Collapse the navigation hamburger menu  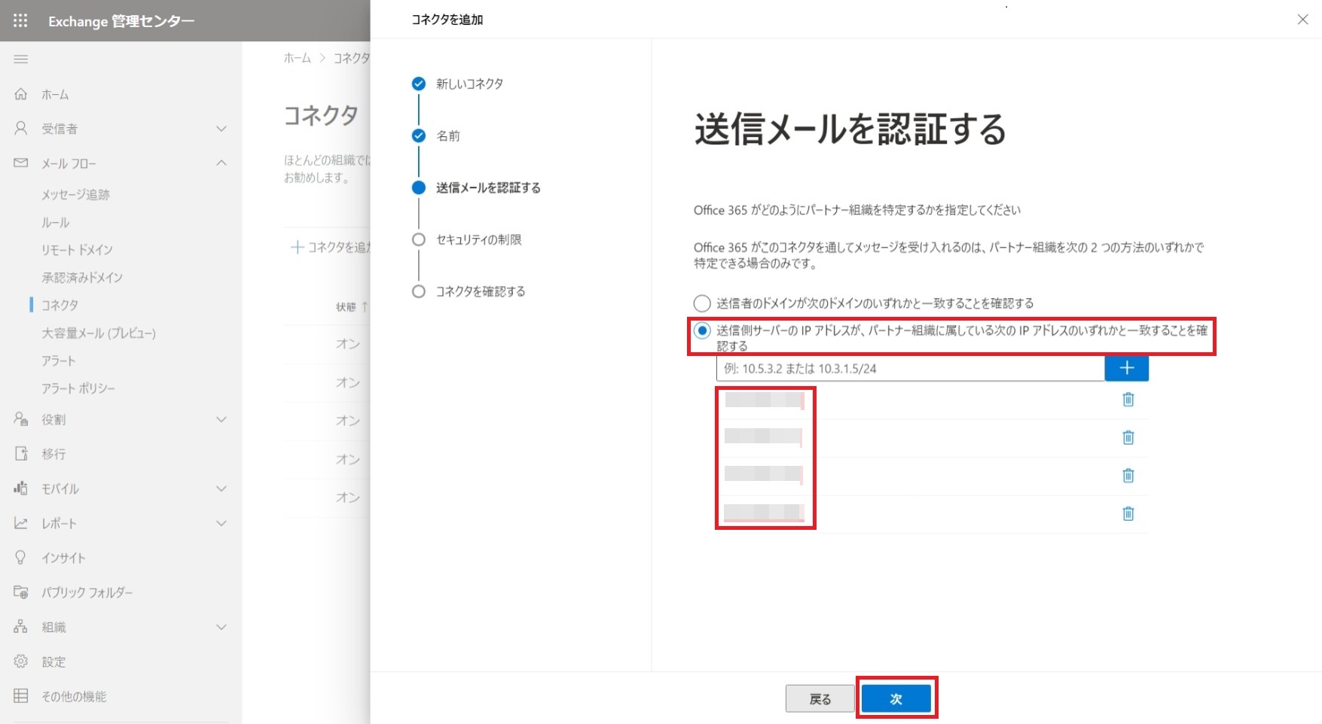tap(20, 59)
